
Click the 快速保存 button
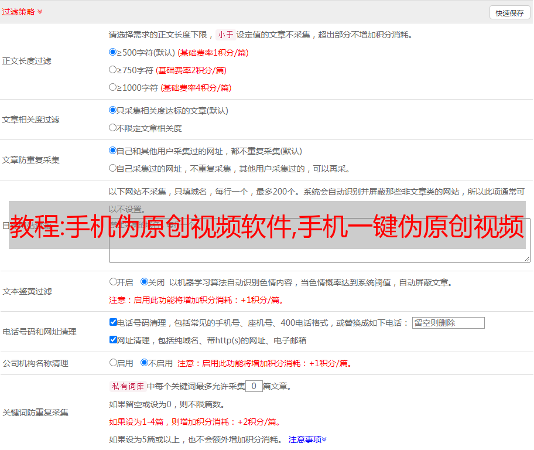coord(509,13)
